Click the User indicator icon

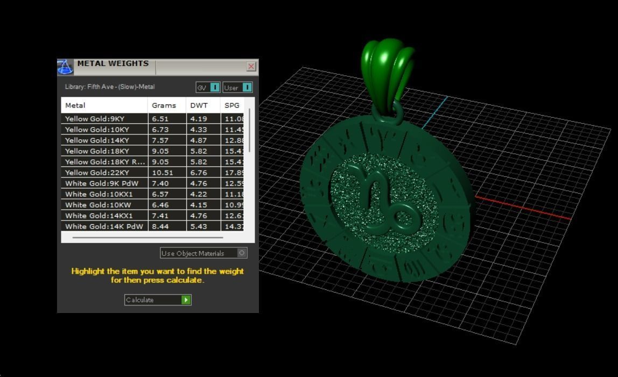[x=248, y=87]
